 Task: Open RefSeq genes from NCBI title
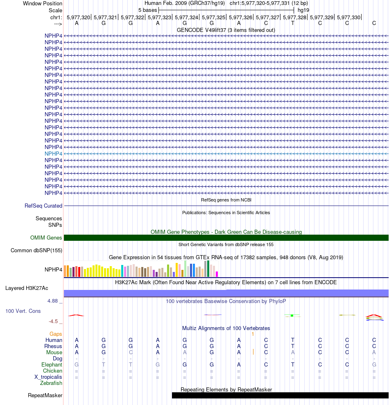click(x=226, y=200)
